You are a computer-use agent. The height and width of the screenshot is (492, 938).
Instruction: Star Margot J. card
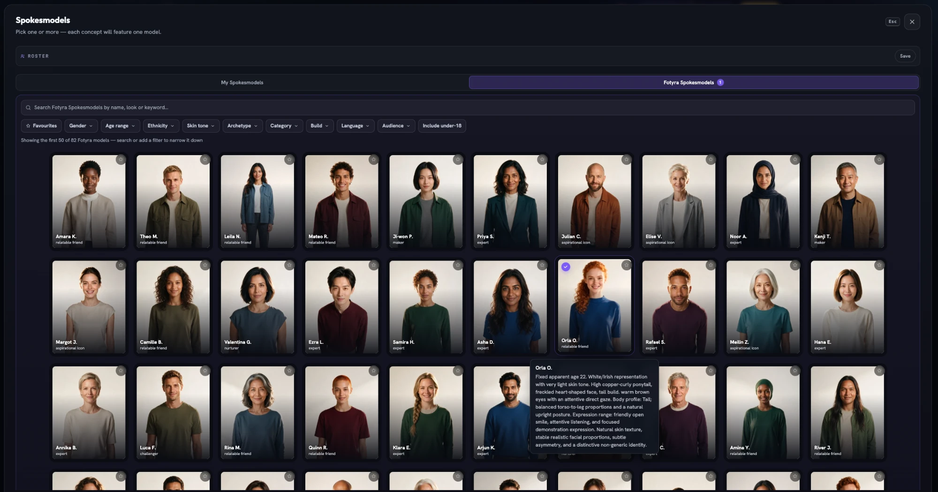click(121, 265)
